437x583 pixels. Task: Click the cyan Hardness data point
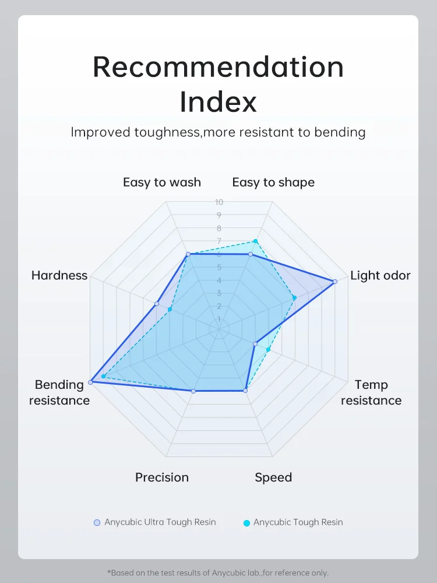[170, 310]
